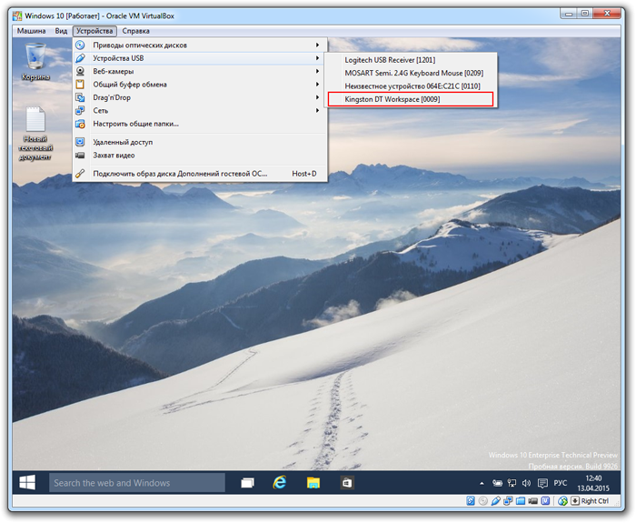Open the Action Center notifications icon
The image size is (636, 523).
[542, 483]
